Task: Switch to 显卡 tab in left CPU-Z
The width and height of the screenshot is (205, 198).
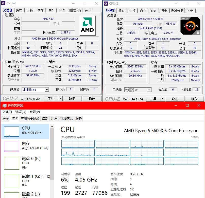Action: 62,10
